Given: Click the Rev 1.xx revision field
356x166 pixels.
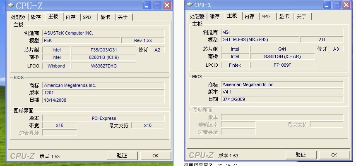Looking at the screenshot, I should 143,40.
